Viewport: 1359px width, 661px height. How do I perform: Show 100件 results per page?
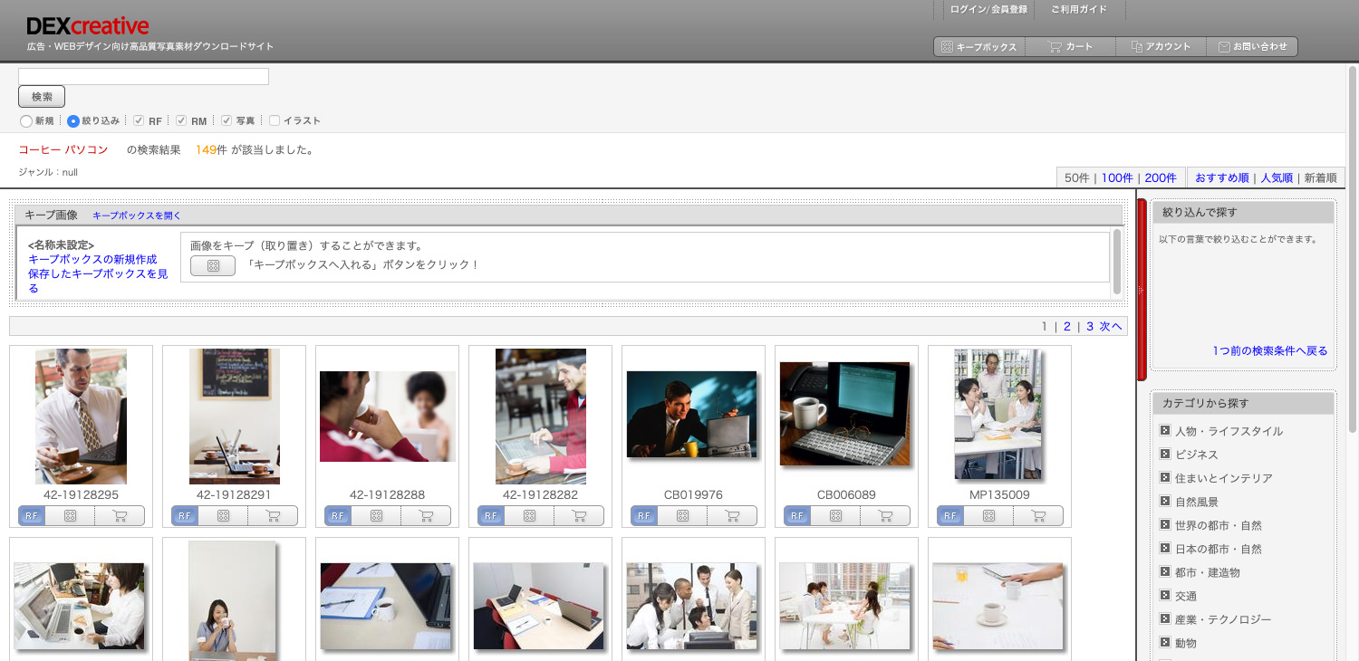pyautogui.click(x=1117, y=178)
